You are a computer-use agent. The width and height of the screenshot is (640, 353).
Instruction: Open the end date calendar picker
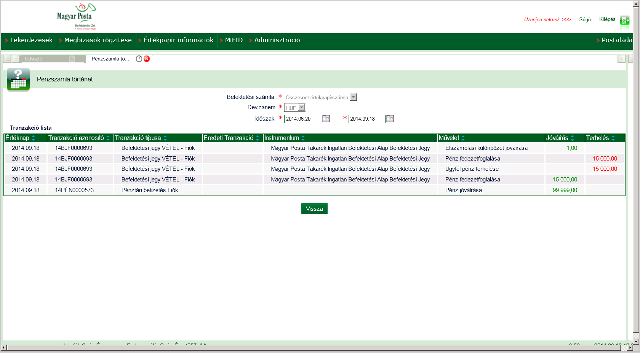[390, 118]
